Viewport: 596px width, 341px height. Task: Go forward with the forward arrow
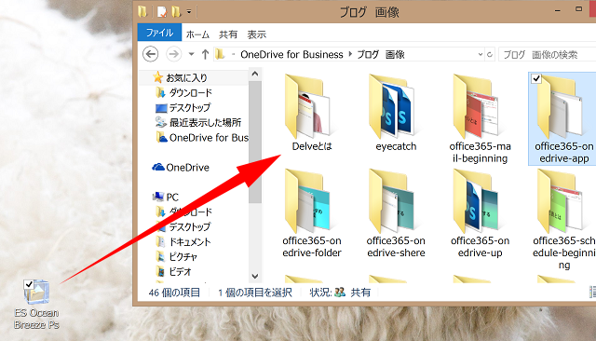[x=174, y=54]
